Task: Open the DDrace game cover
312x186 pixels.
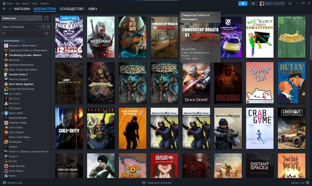Action: point(133,165)
